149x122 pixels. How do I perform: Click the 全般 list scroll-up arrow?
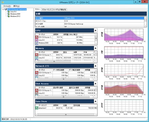(145, 18)
